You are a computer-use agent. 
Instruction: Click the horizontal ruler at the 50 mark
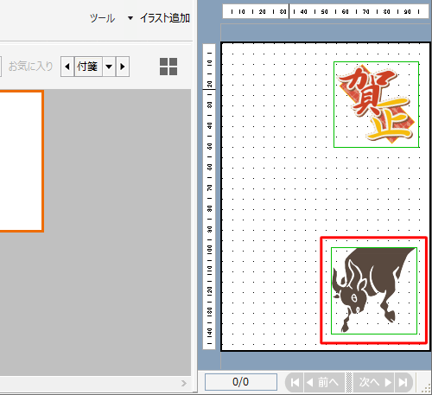324,12
